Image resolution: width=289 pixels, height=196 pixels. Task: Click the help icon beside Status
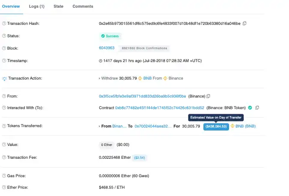4,36
